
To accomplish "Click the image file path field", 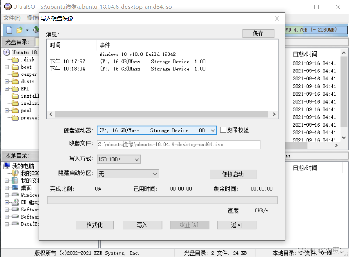I will click(x=178, y=145).
